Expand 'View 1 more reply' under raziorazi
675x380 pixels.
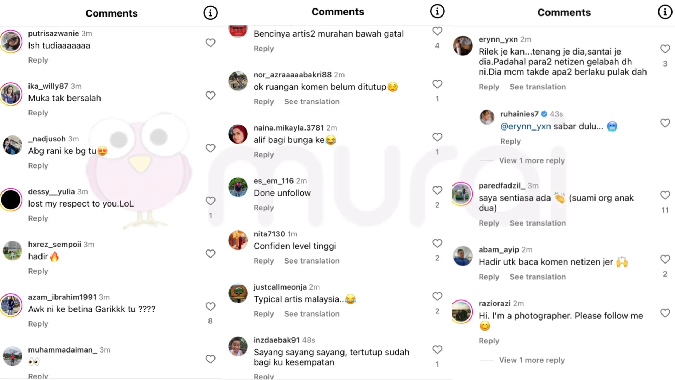point(532,360)
